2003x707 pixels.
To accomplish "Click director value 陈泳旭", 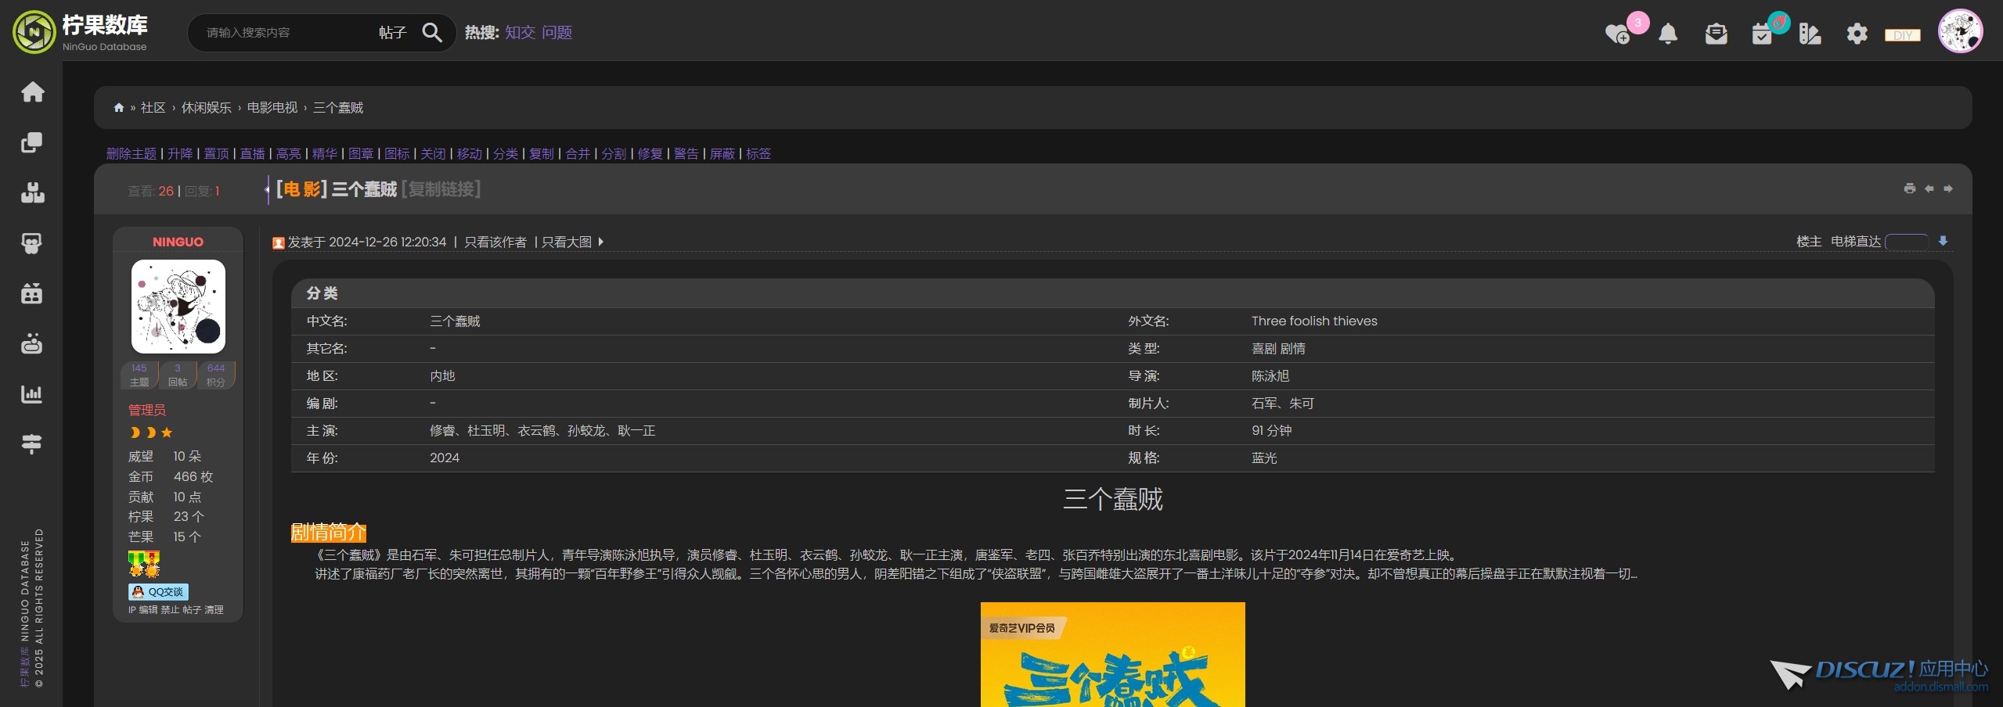I will [1270, 376].
